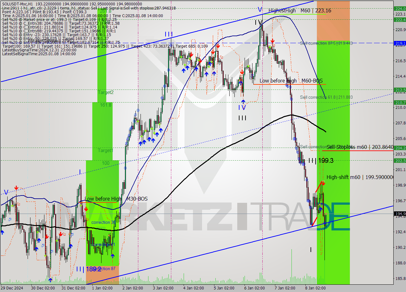The height and width of the screenshot is (292, 406).
Task: Select the III | 189.2 wave label
Action: pos(88,269)
